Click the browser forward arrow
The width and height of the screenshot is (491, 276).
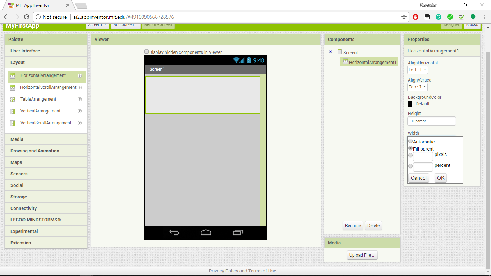(x=16, y=17)
